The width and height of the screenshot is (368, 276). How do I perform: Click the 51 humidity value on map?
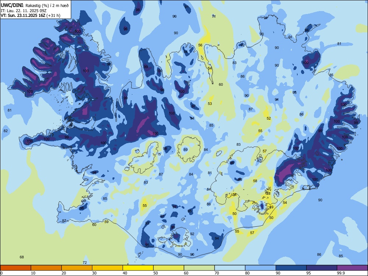pos(269,194)
